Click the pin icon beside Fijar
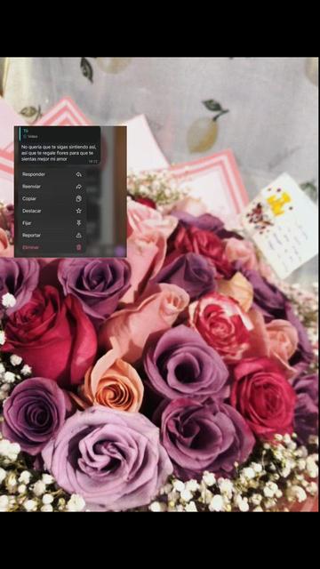The image size is (320, 569). coord(79,223)
